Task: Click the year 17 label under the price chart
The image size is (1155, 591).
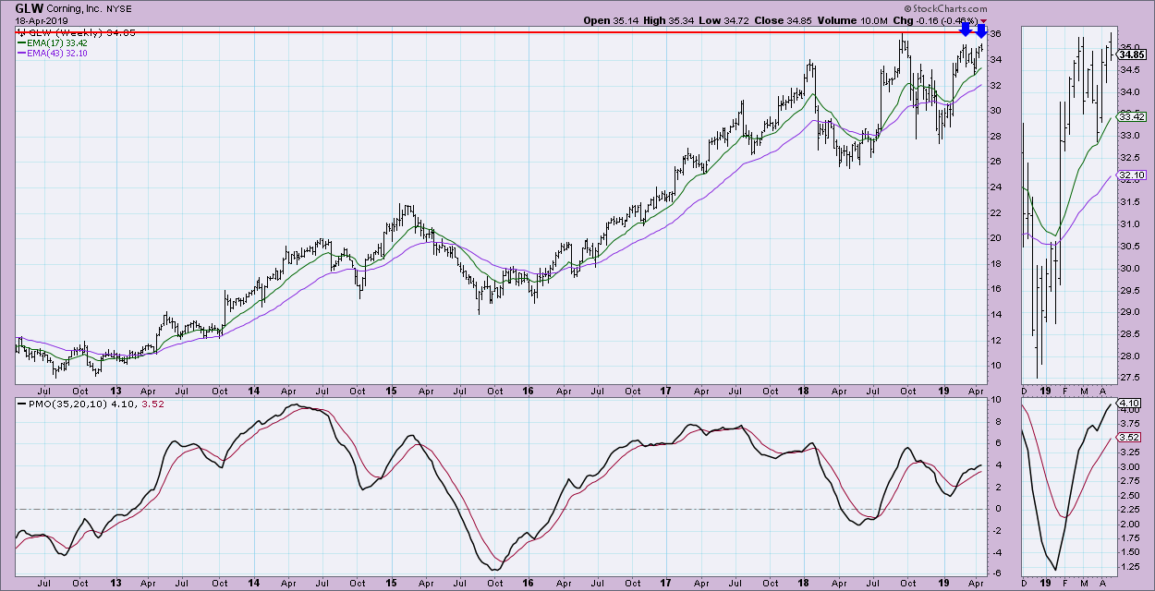Action: 663,391
